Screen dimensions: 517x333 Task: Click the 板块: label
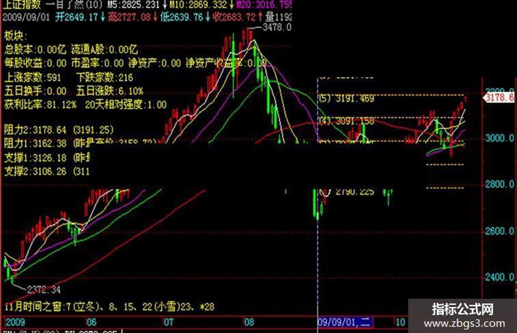tap(16, 36)
